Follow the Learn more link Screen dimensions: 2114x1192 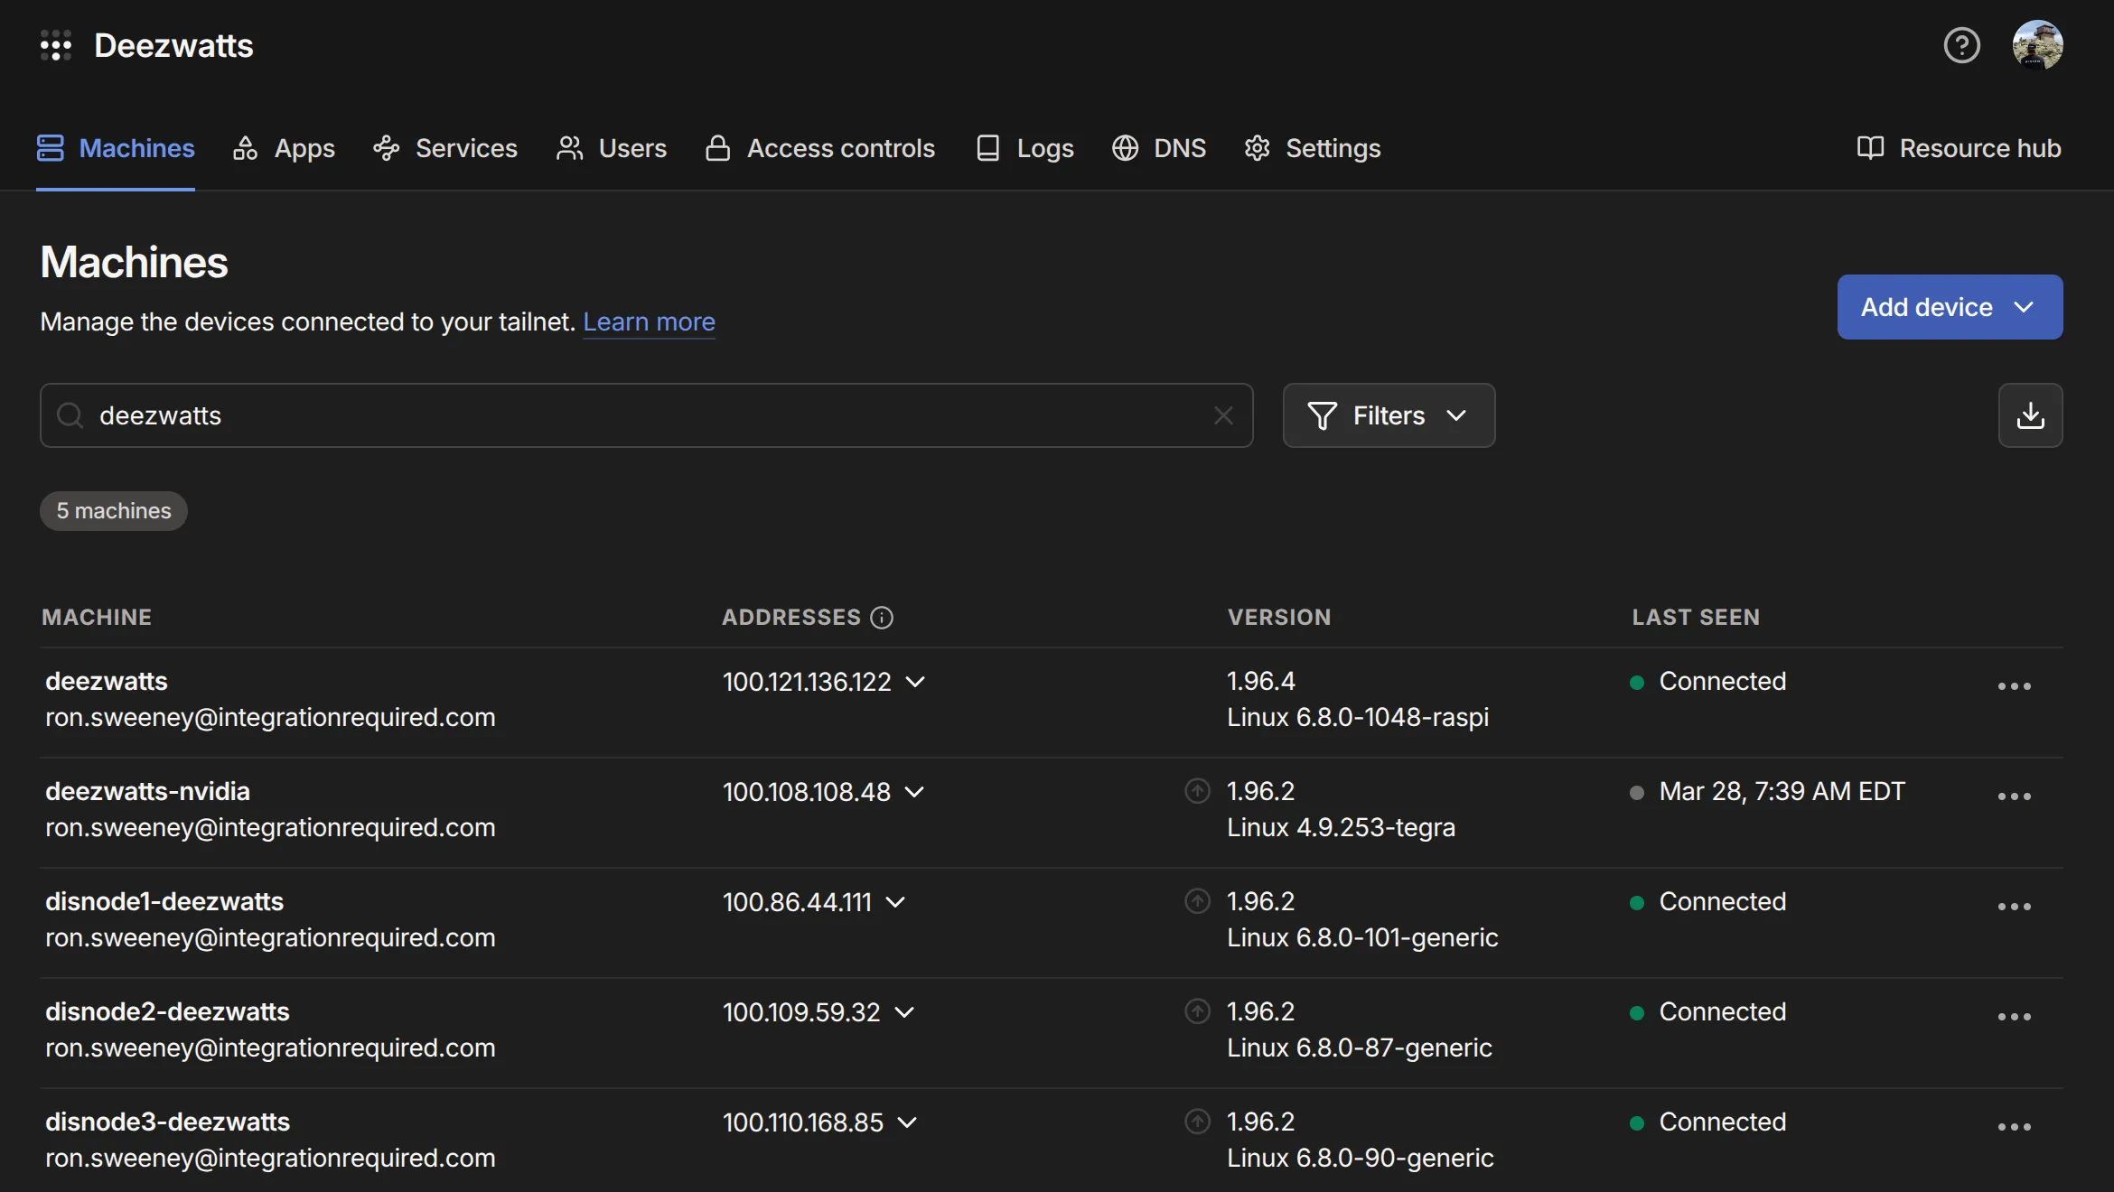pos(649,321)
